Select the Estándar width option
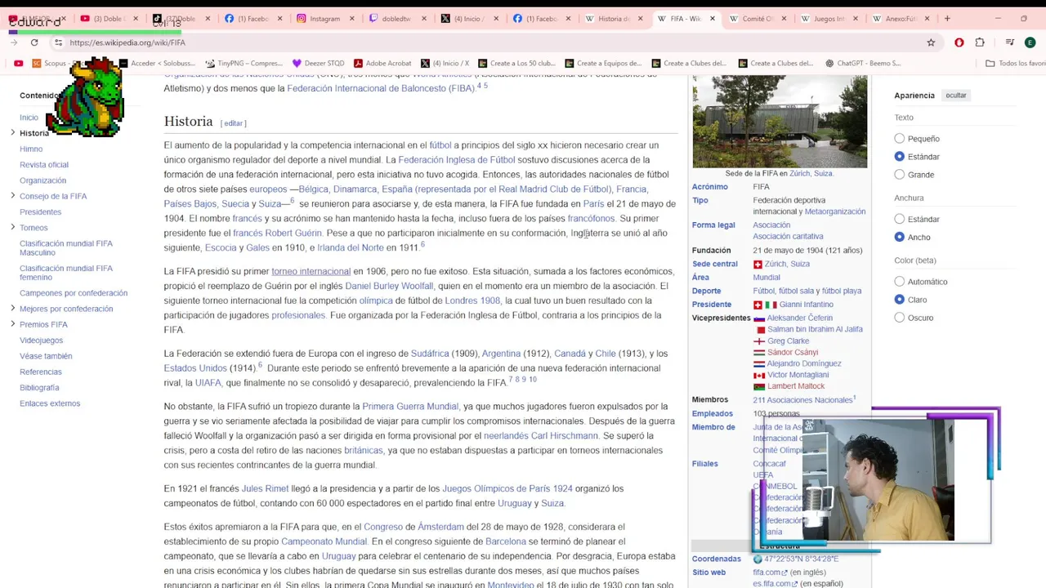Screen dimensions: 1046x588 [900, 219]
